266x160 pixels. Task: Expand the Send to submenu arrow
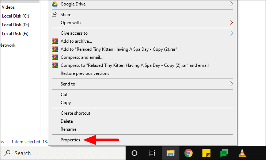tap(231, 84)
